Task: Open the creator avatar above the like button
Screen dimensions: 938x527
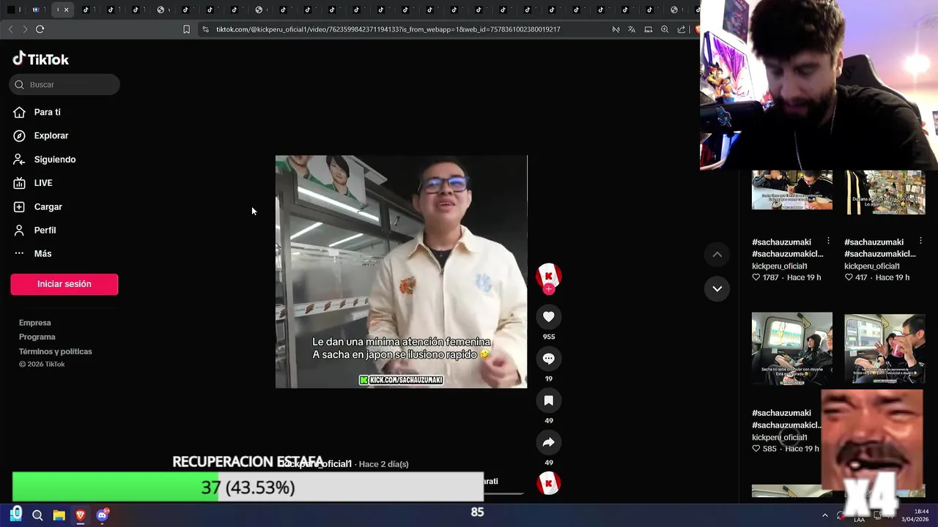Action: coord(548,275)
